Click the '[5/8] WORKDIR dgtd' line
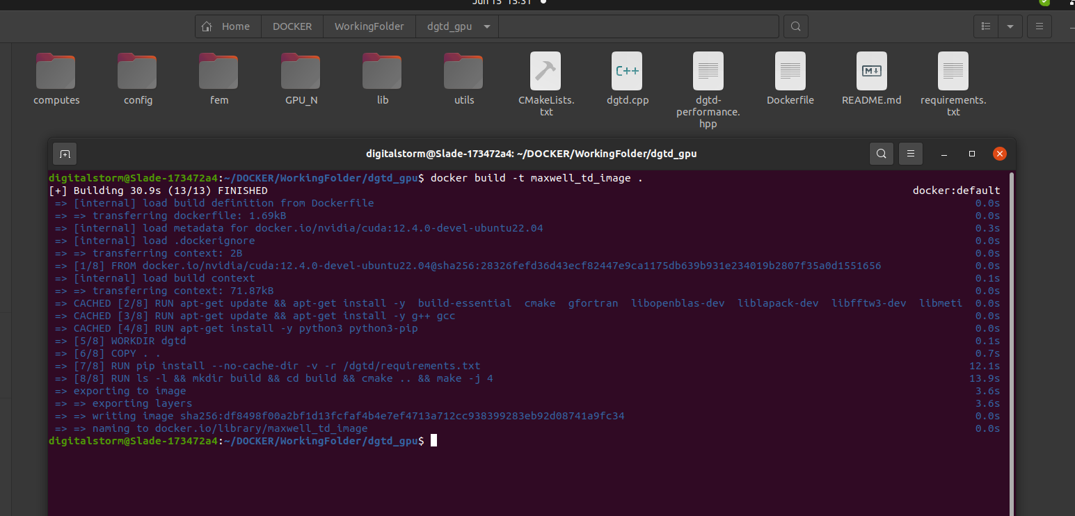The image size is (1075, 516). pyautogui.click(x=120, y=341)
